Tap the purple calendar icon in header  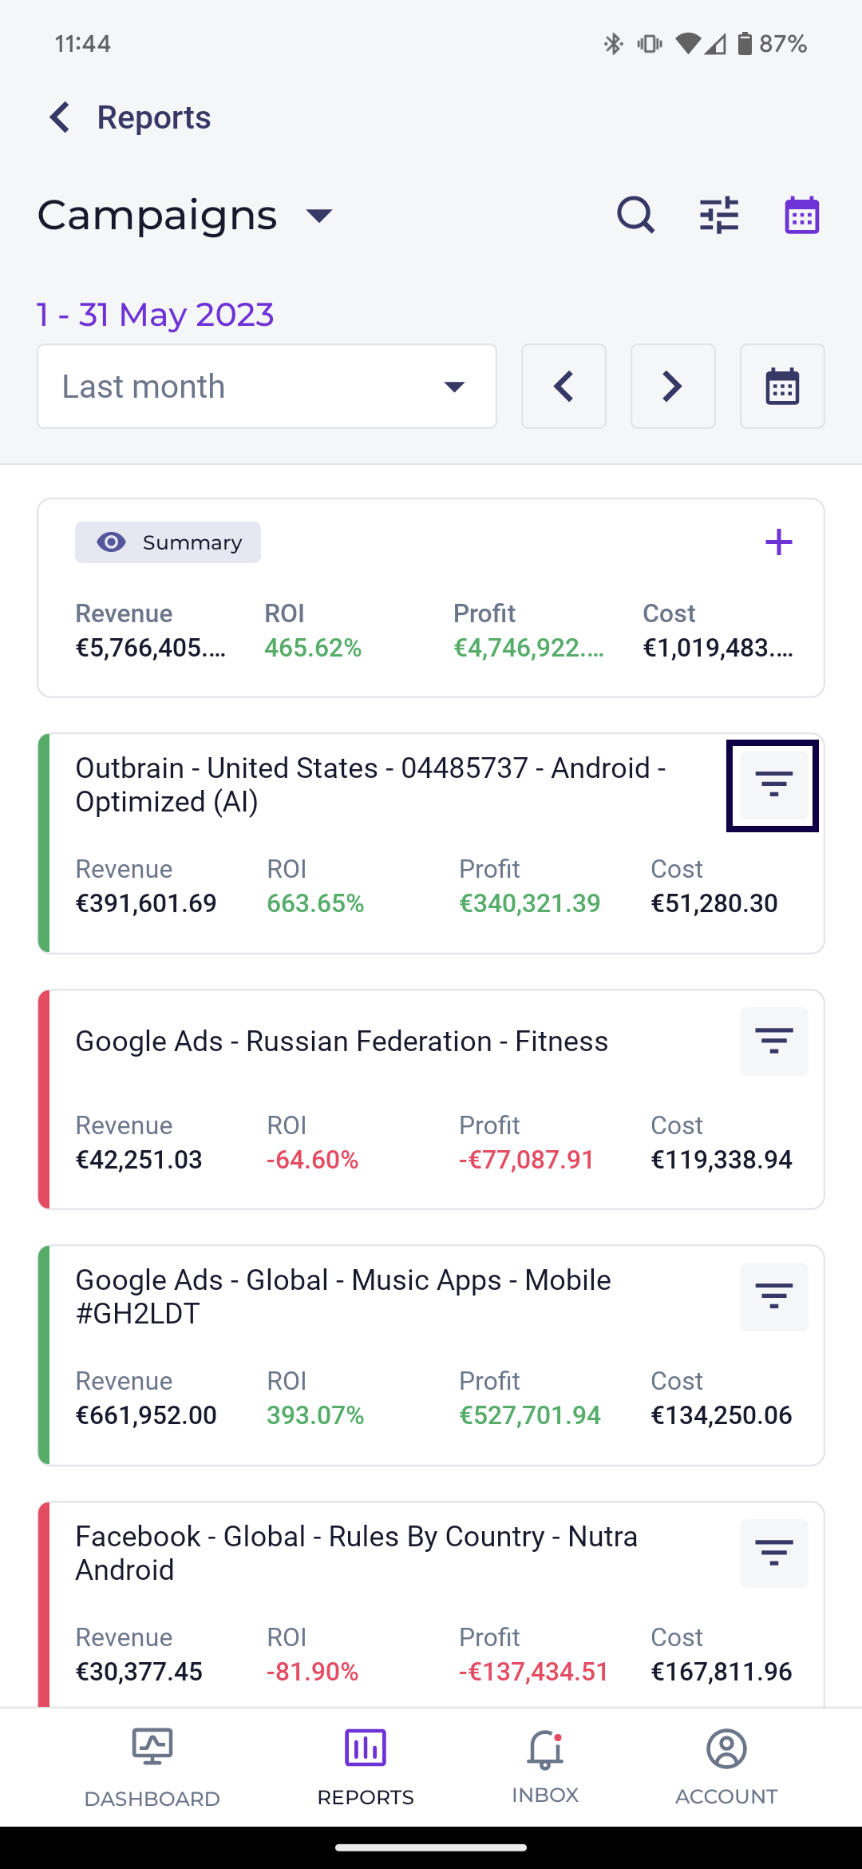pyautogui.click(x=801, y=215)
